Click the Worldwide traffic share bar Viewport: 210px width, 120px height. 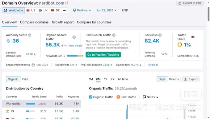[x=31, y=104]
